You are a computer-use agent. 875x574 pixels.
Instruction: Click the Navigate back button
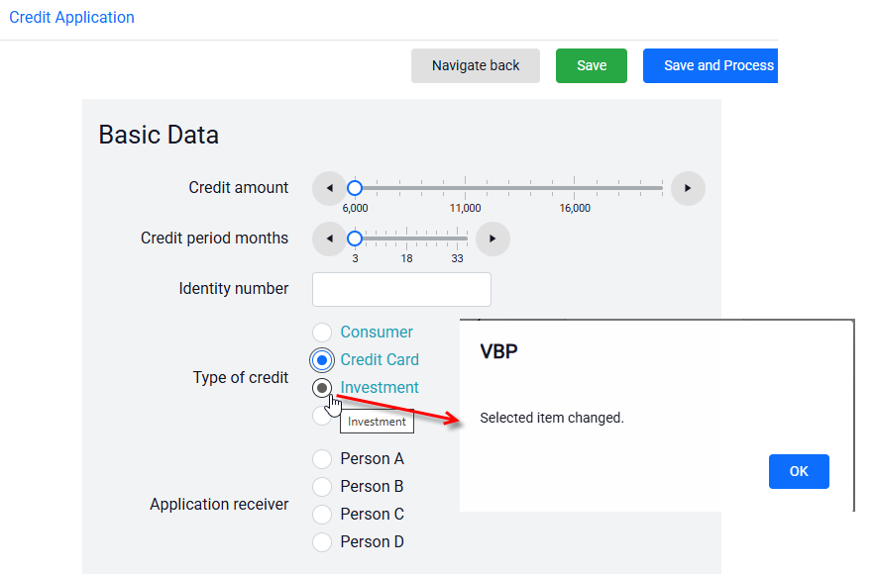(476, 65)
